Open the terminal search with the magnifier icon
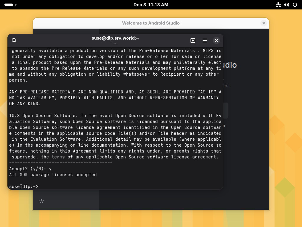The image size is (302, 227). (x=14, y=40)
